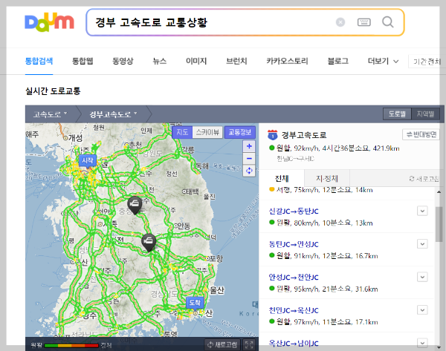This screenshot has width=446, height=351.
Task: Expand the map to fullscreen
Action: [x=249, y=345]
